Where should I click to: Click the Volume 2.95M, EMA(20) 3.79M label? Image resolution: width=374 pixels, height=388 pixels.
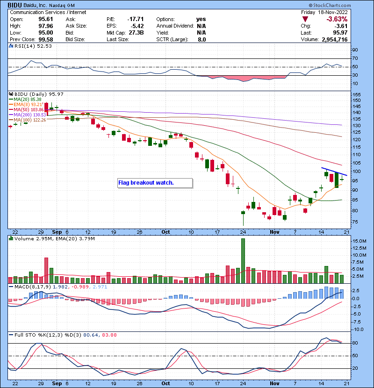tap(54, 239)
